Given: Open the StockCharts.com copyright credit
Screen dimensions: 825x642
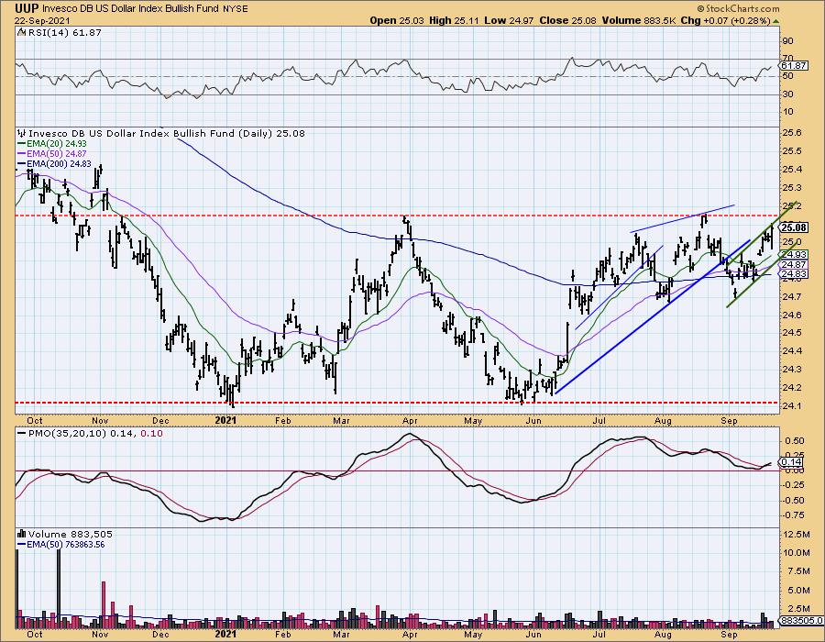Looking at the screenshot, I should click(x=738, y=8).
